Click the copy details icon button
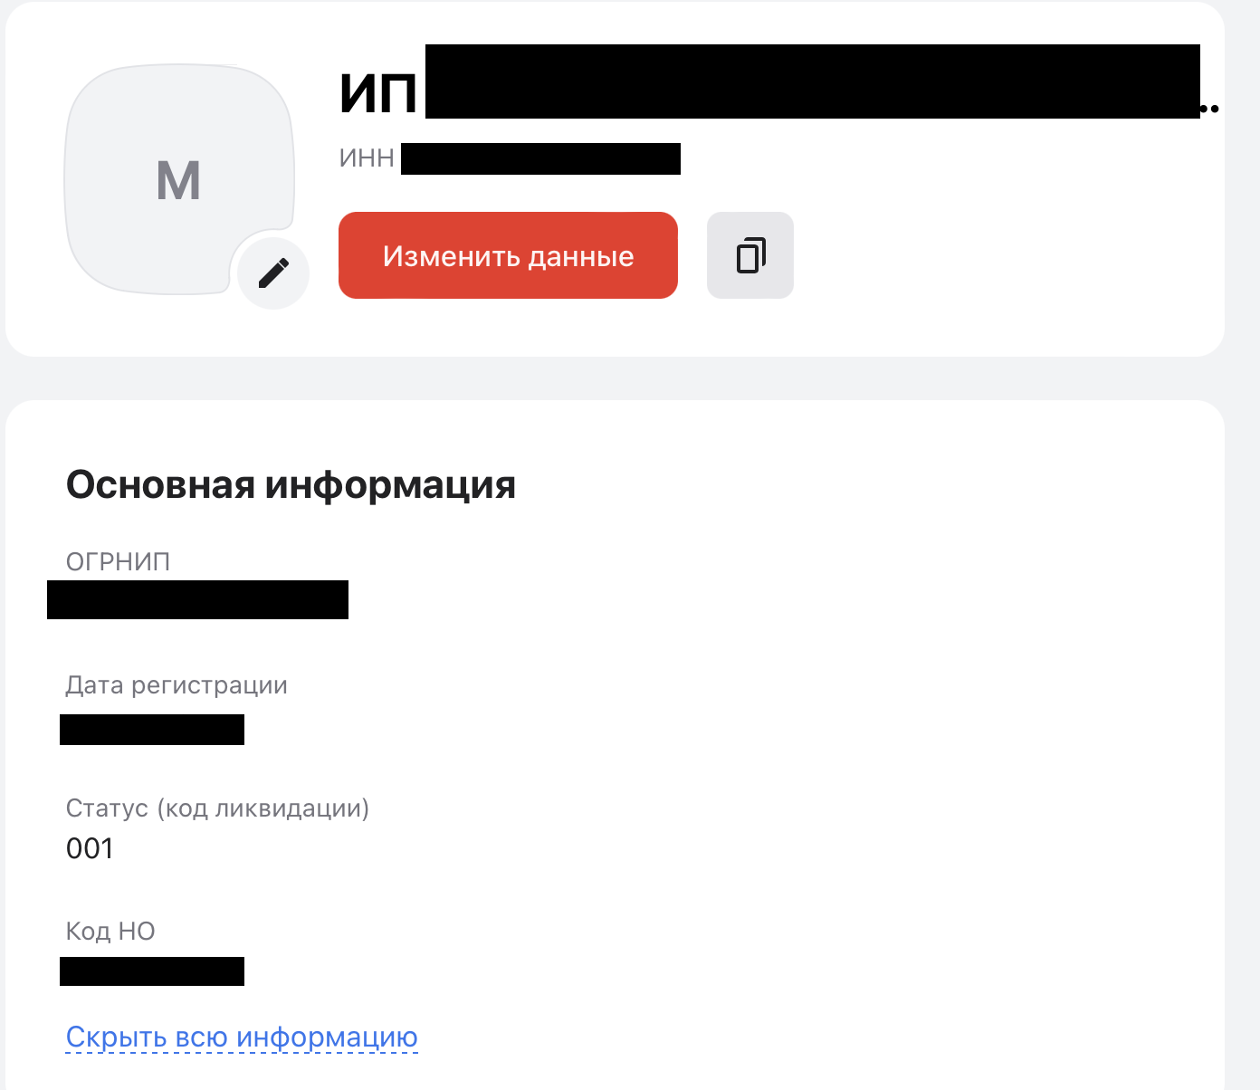 click(x=750, y=255)
